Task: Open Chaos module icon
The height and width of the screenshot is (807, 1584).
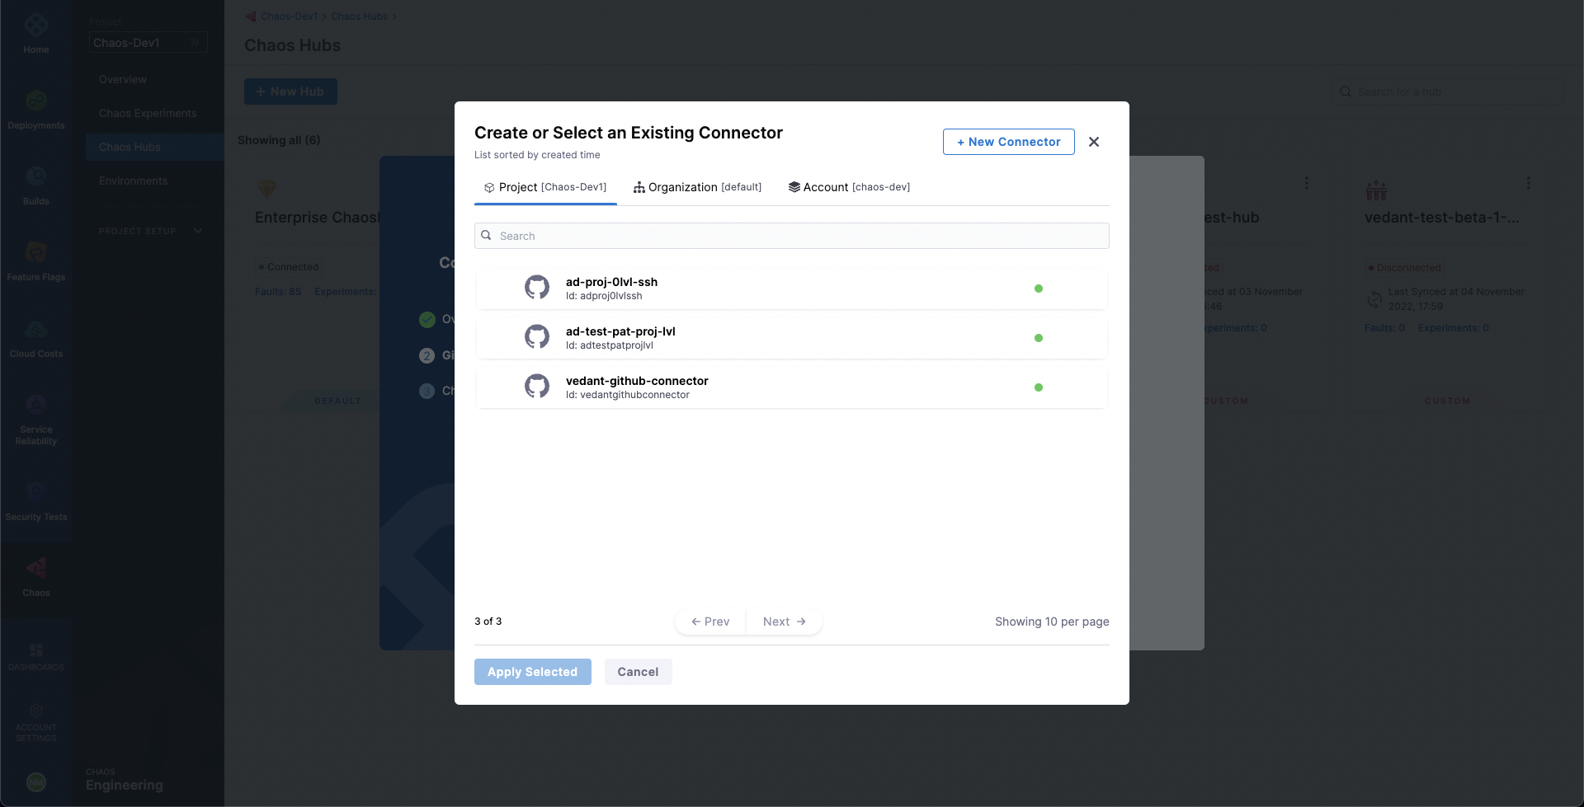Action: click(x=35, y=568)
